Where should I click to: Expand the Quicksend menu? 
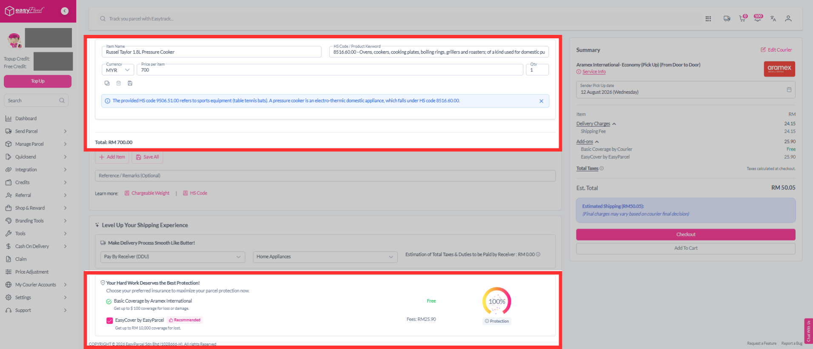click(x=36, y=157)
